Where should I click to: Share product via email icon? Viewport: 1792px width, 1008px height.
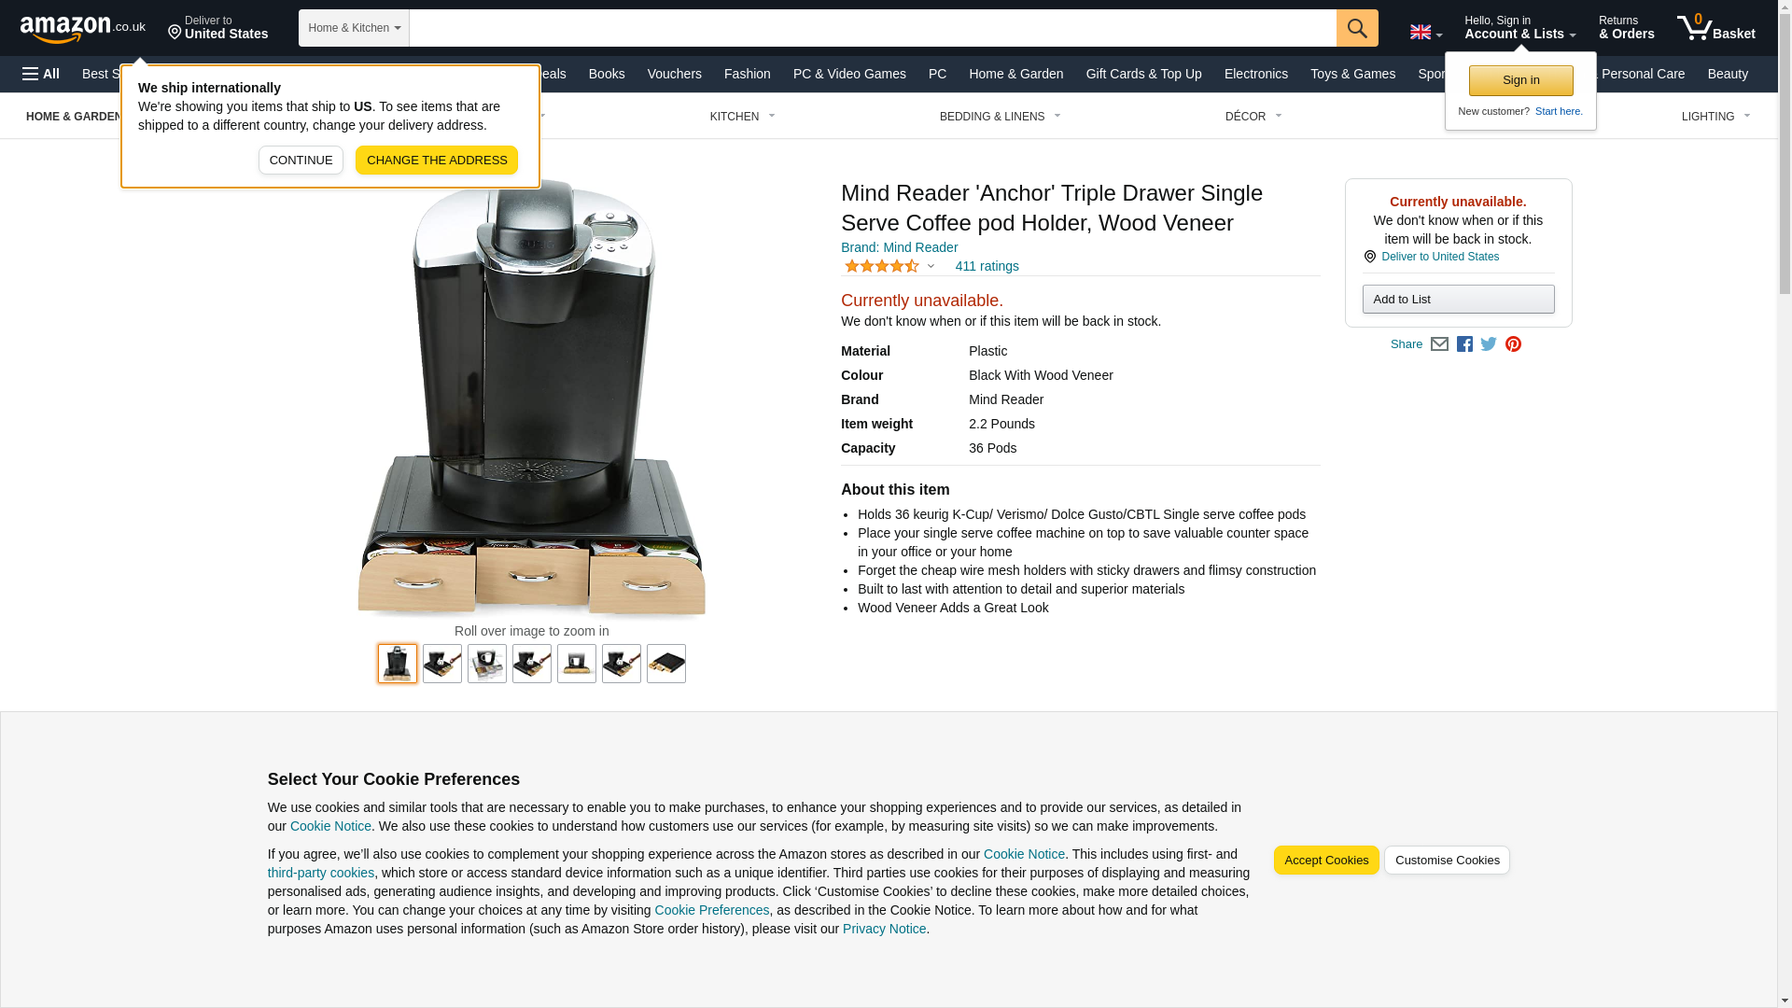click(1439, 344)
